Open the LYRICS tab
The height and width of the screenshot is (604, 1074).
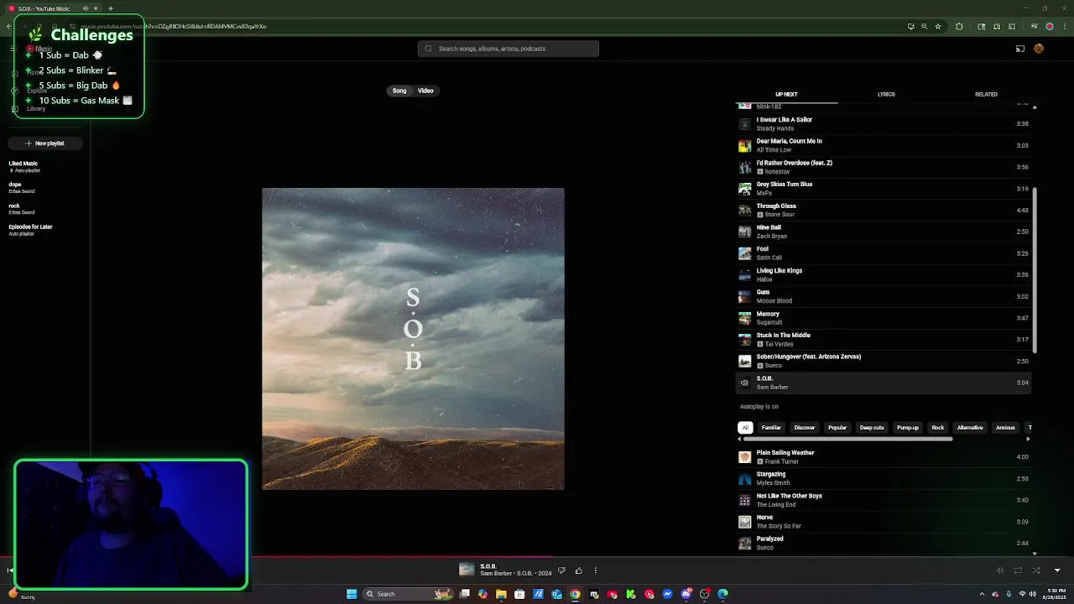pos(886,95)
